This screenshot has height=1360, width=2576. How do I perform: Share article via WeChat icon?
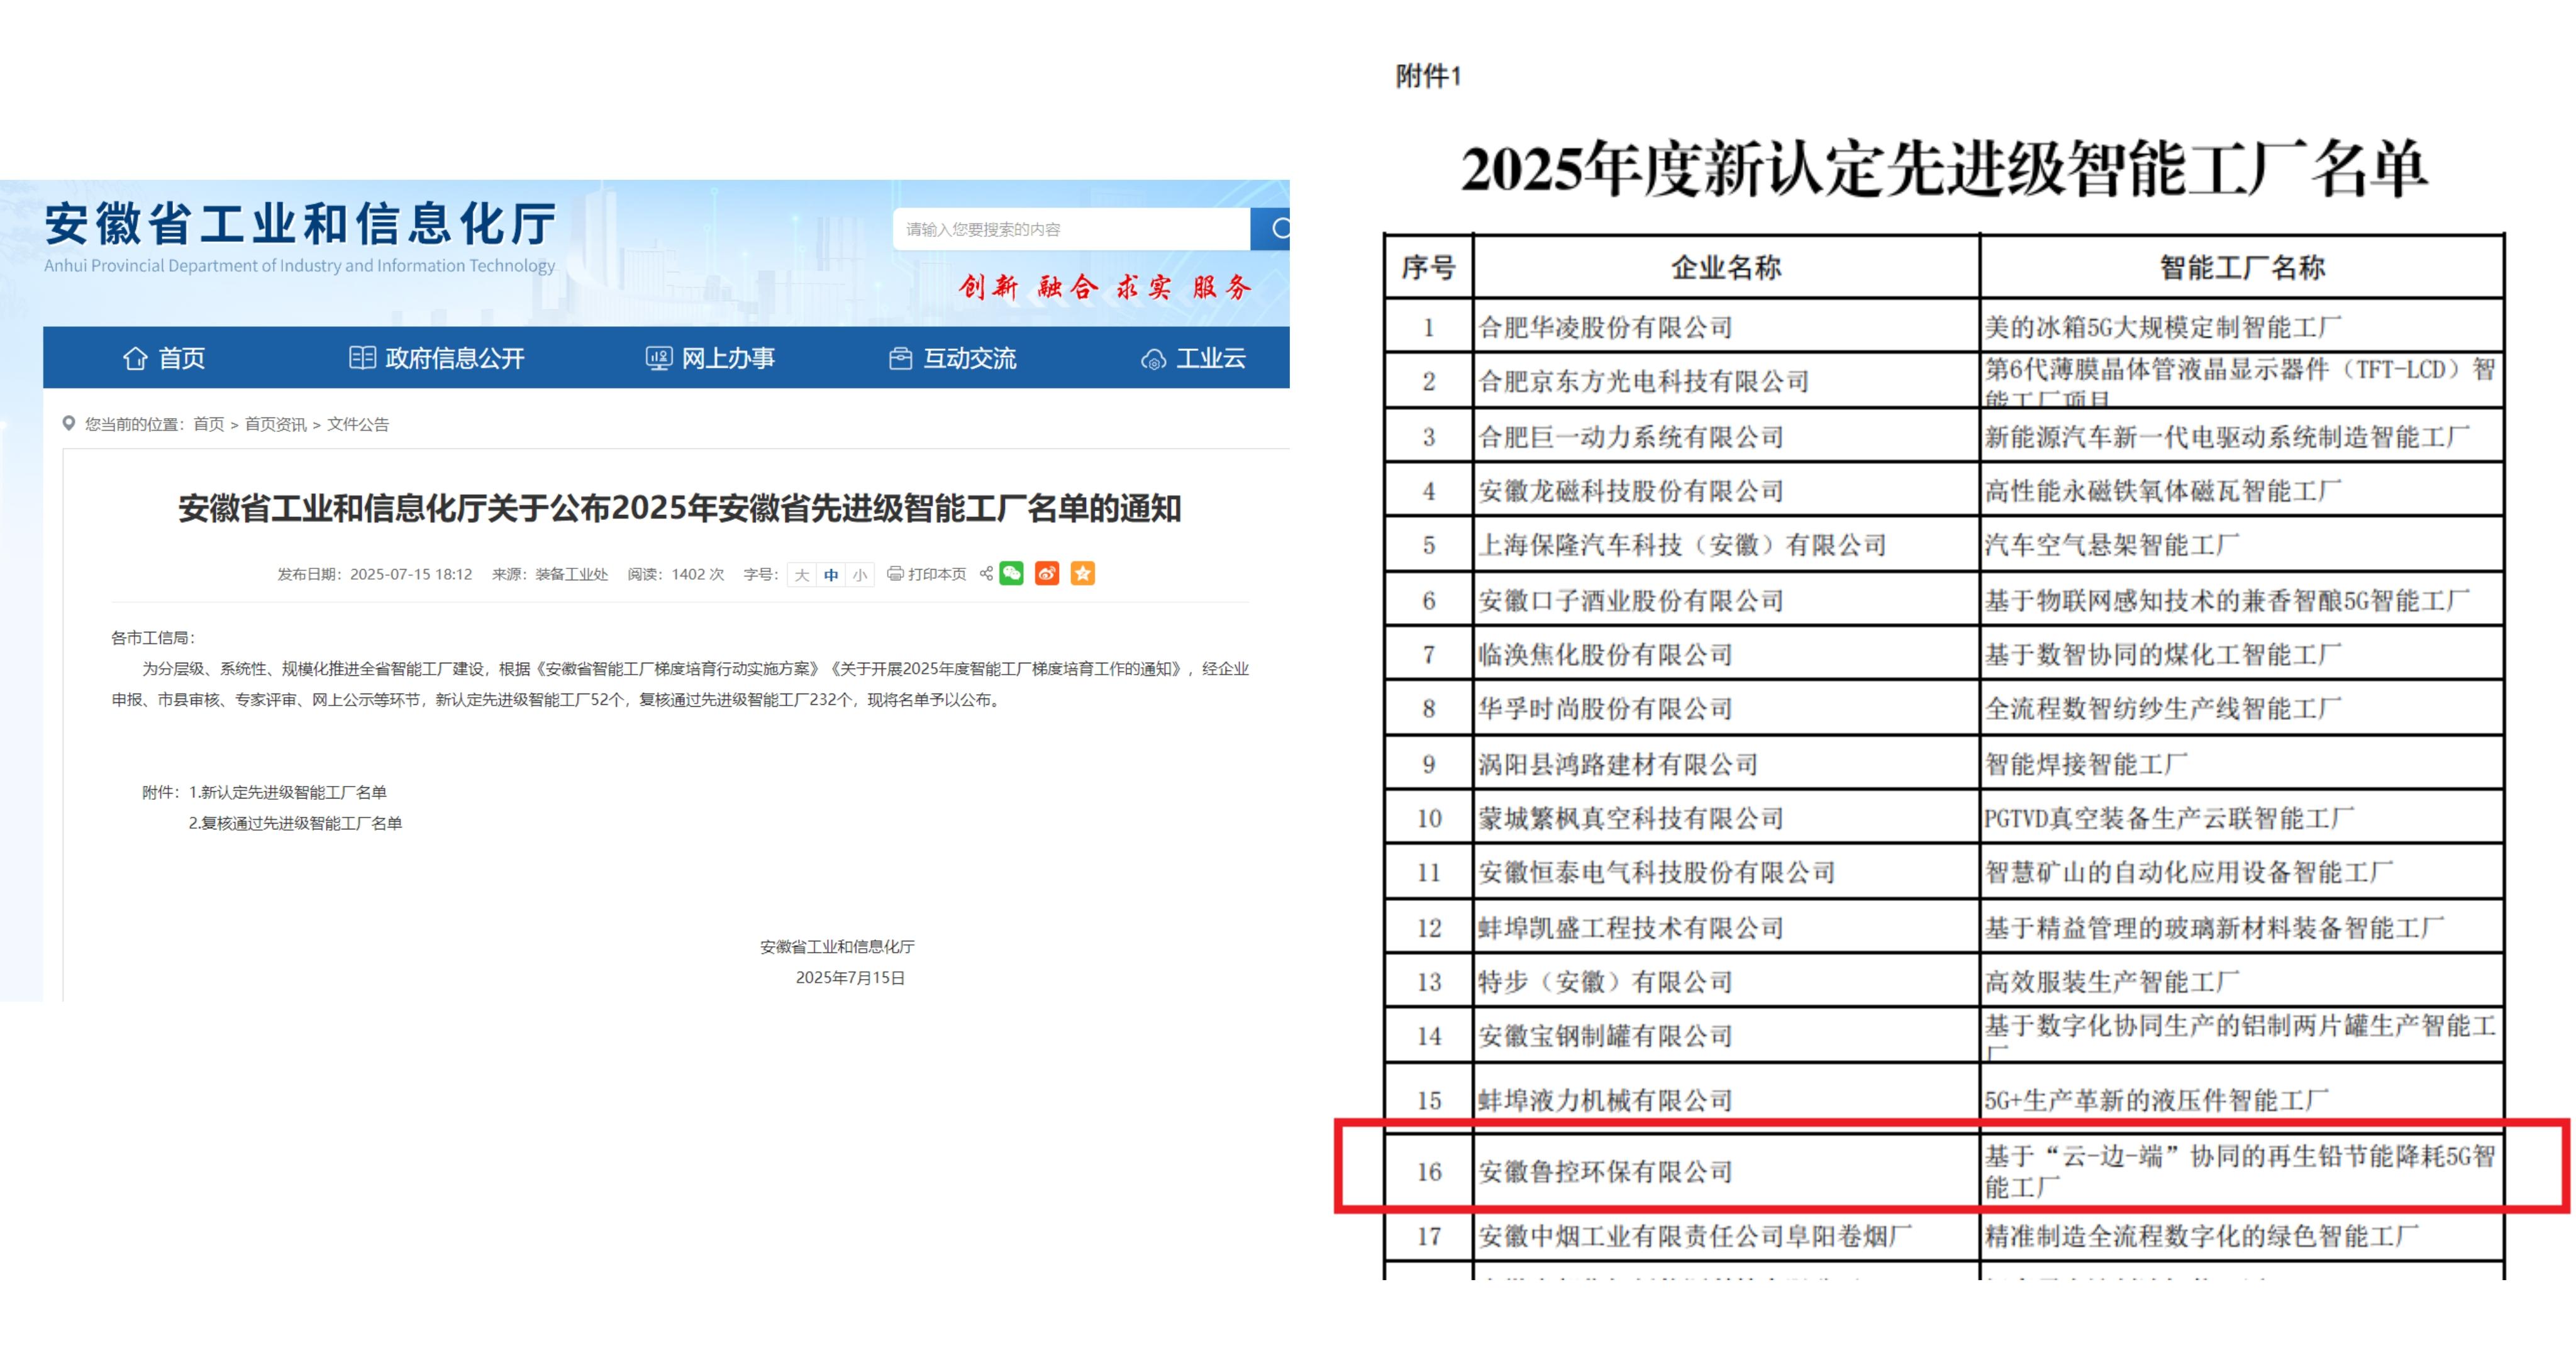(x=1011, y=573)
